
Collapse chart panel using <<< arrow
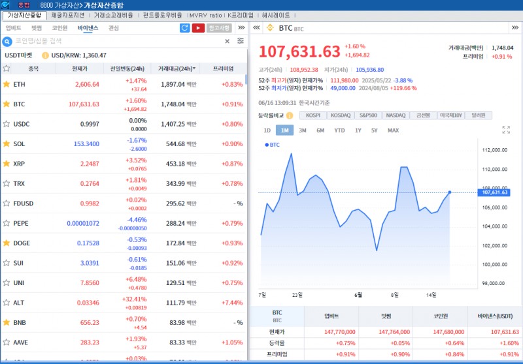tap(255, 28)
